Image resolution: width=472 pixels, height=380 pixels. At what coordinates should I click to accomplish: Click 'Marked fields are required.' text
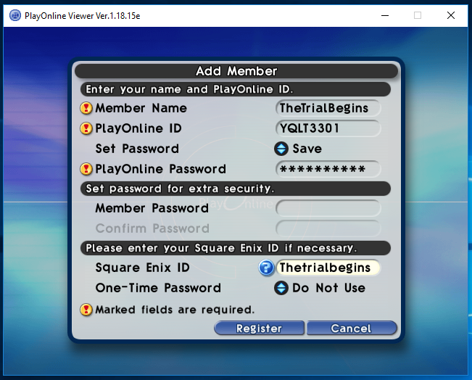tap(175, 310)
